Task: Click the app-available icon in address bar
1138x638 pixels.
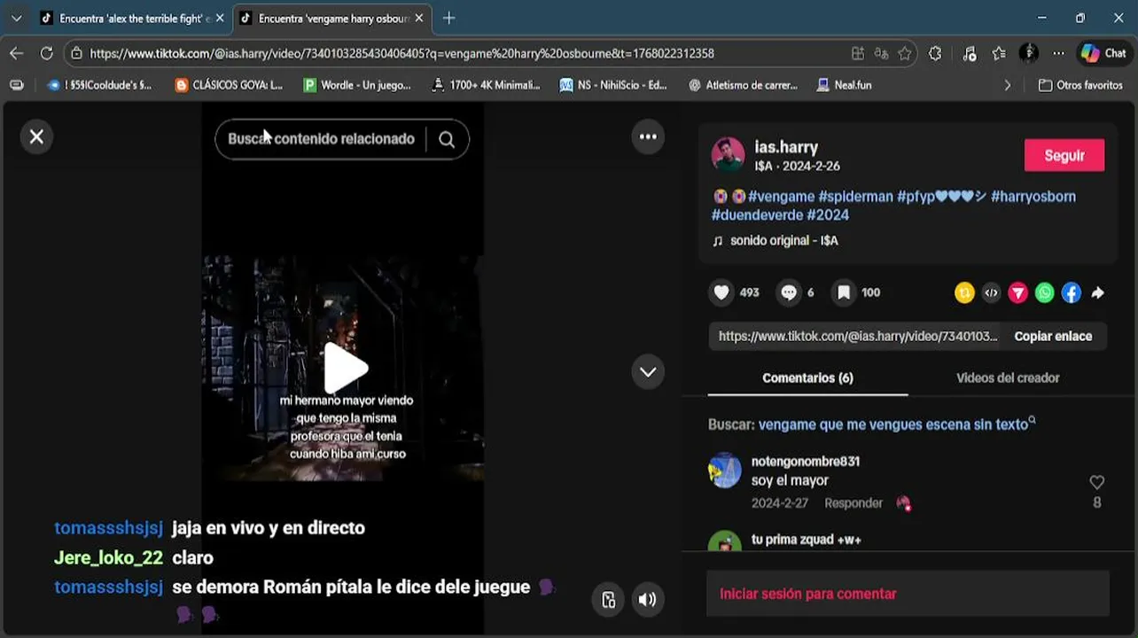Action: point(857,53)
